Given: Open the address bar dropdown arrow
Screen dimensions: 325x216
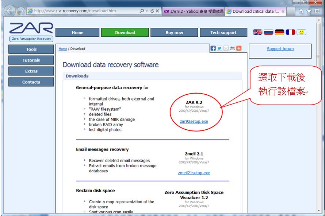Looking at the screenshot, I should pyautogui.click(x=147, y=11).
